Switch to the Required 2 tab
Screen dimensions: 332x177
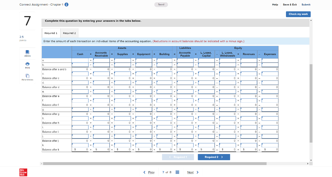[69, 33]
